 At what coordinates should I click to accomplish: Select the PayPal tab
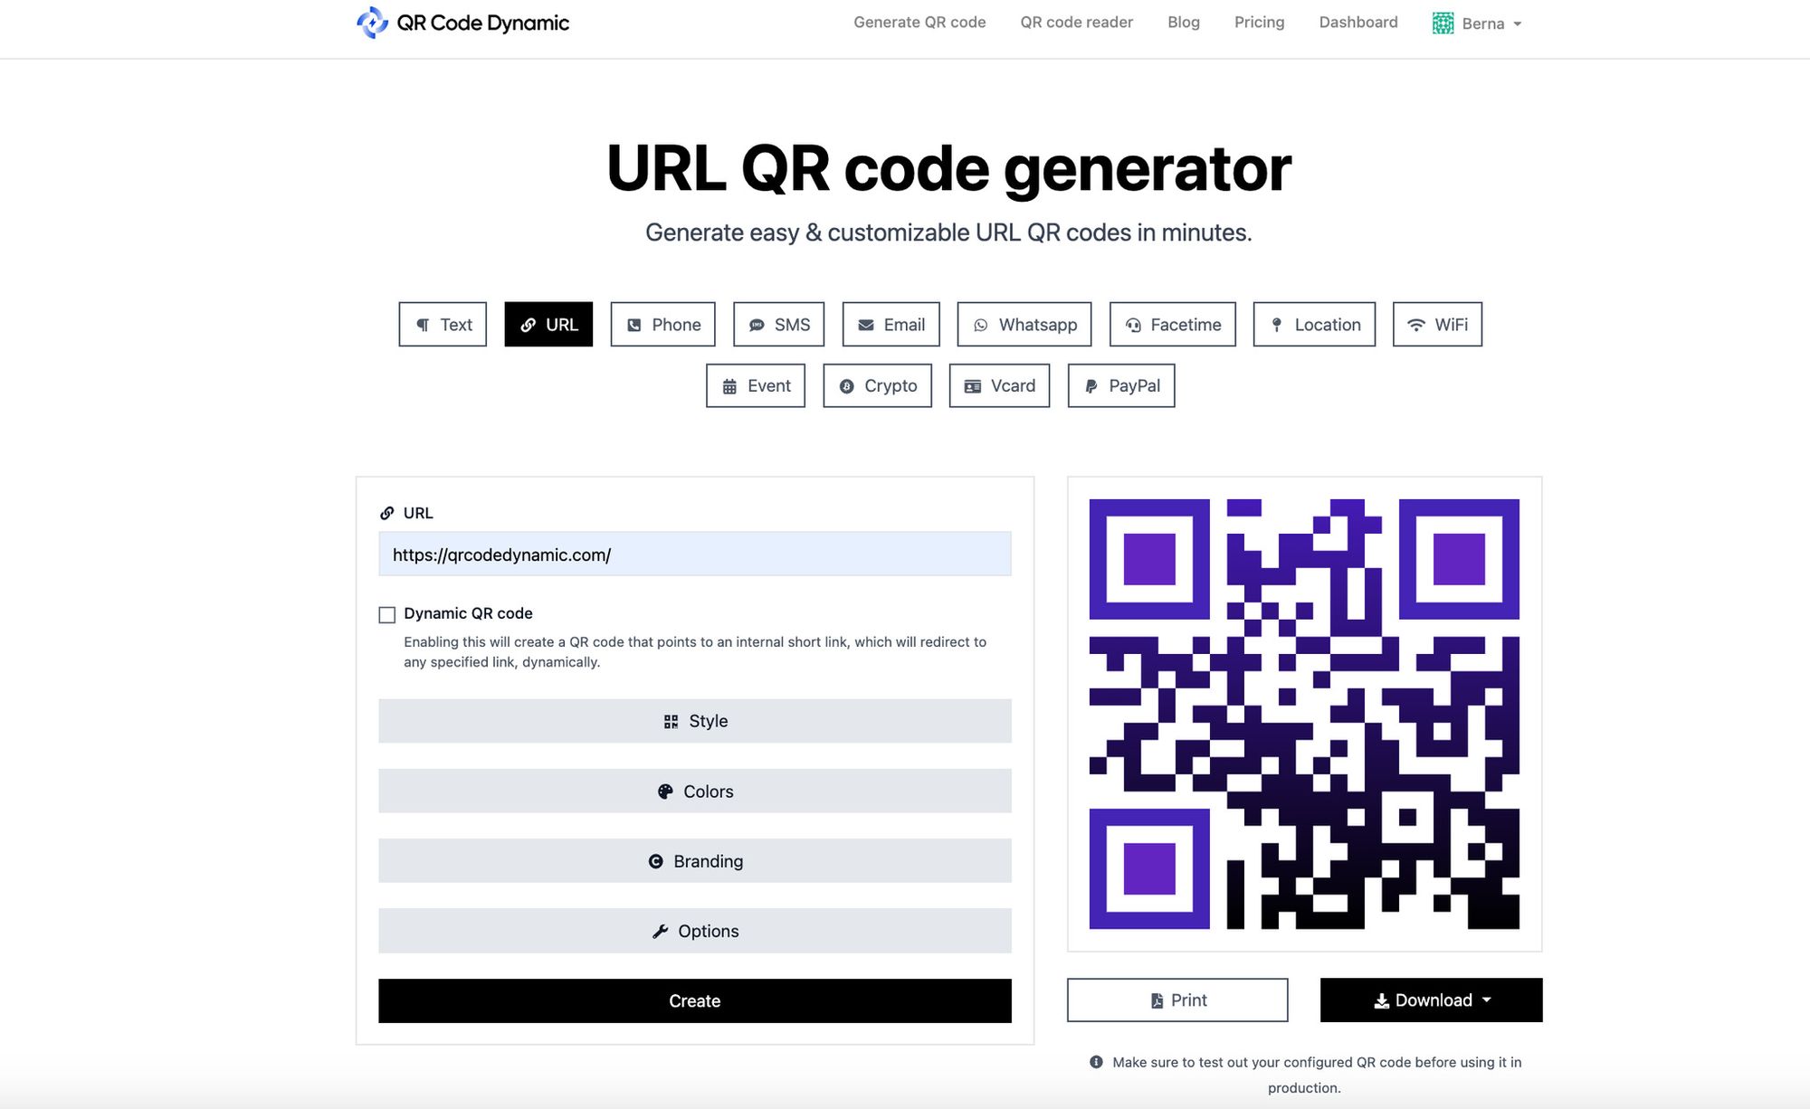point(1121,385)
